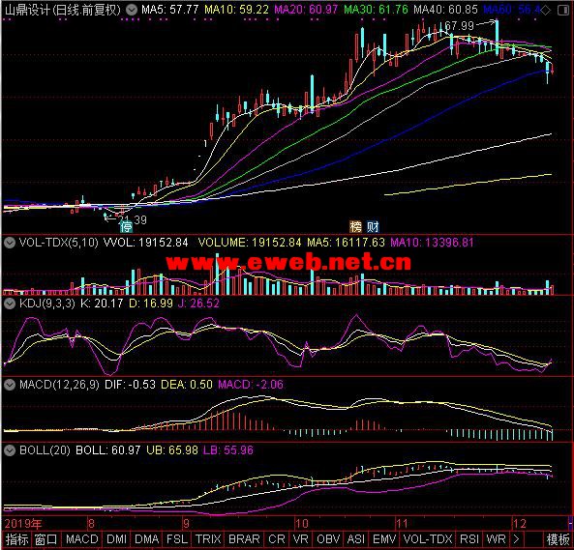Image resolution: width=574 pixels, height=550 pixels.
Task: Select the RSI indicator tab
Action: tap(469, 539)
